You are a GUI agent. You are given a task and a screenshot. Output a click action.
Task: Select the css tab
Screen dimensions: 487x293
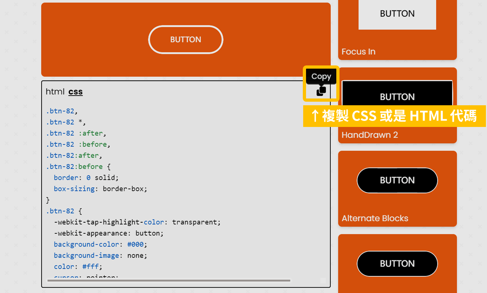pos(76,92)
